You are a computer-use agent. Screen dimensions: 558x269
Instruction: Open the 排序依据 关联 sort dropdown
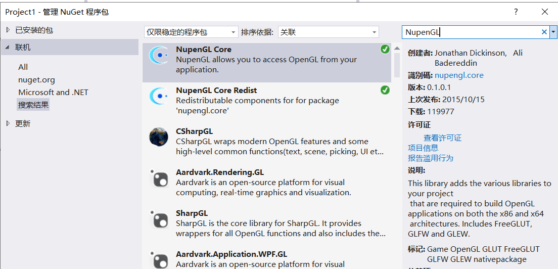click(328, 32)
